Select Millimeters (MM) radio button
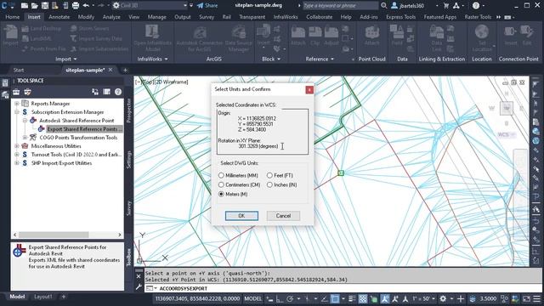The image size is (544, 306). tap(221, 176)
